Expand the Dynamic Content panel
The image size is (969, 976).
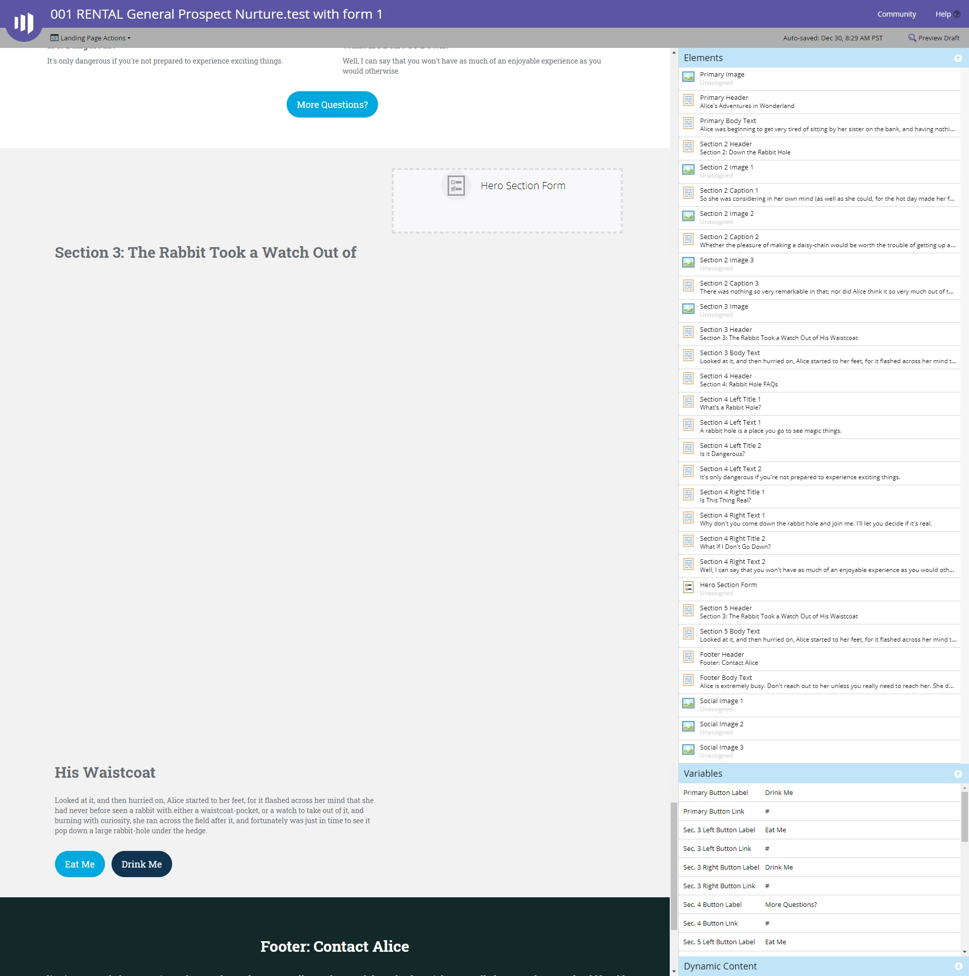pos(957,966)
